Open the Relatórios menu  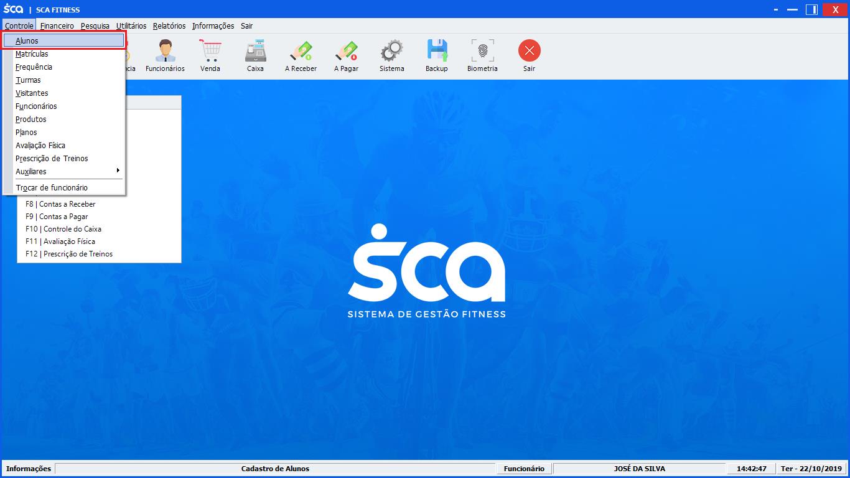tap(169, 26)
